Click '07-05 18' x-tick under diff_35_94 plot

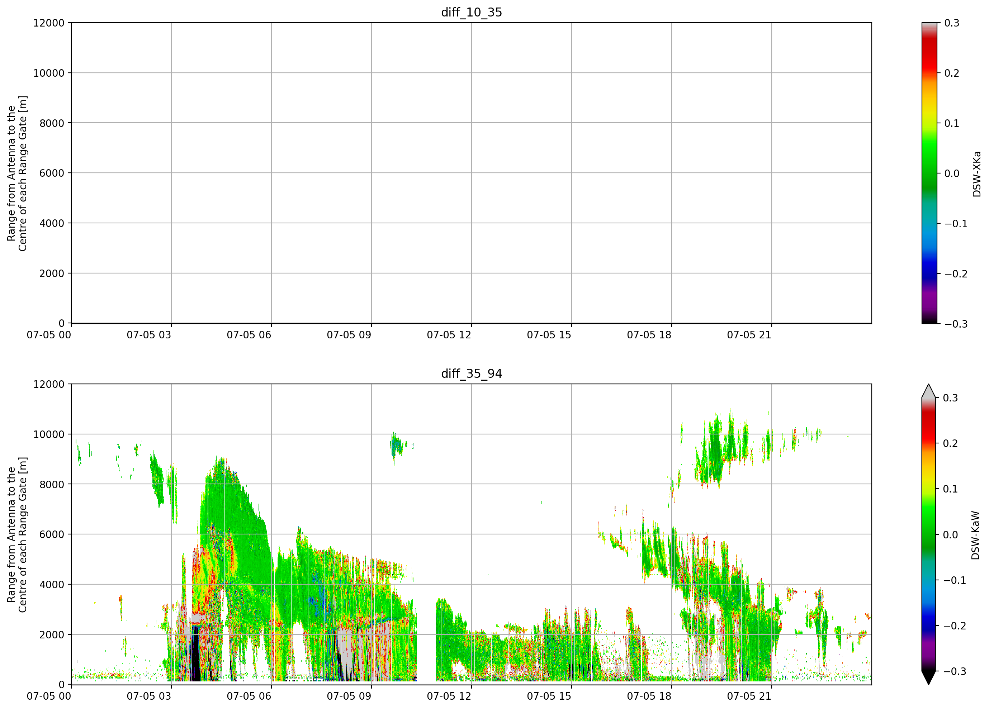[x=649, y=696]
